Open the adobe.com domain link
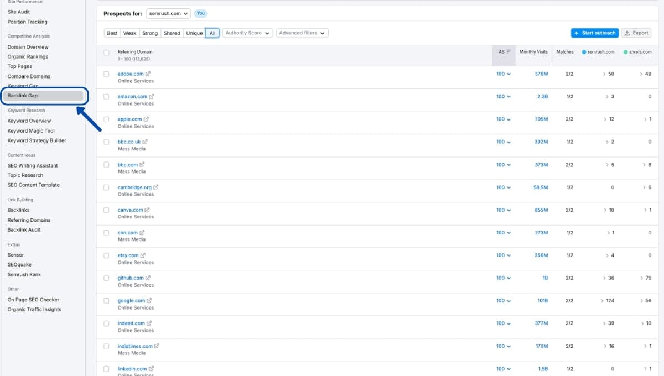This screenshot has height=376, width=664. pos(131,74)
